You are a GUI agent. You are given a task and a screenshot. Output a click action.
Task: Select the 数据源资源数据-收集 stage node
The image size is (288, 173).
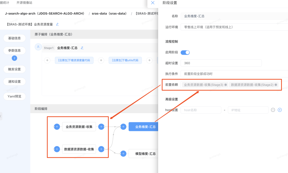79,149
